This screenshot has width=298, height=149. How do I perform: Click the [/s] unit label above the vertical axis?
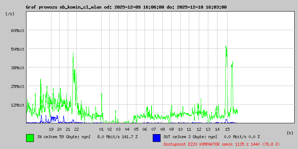coord(10,13)
